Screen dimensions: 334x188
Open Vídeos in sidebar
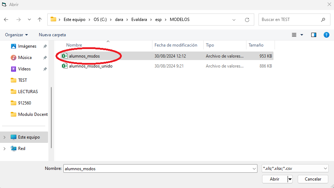tap(24, 69)
